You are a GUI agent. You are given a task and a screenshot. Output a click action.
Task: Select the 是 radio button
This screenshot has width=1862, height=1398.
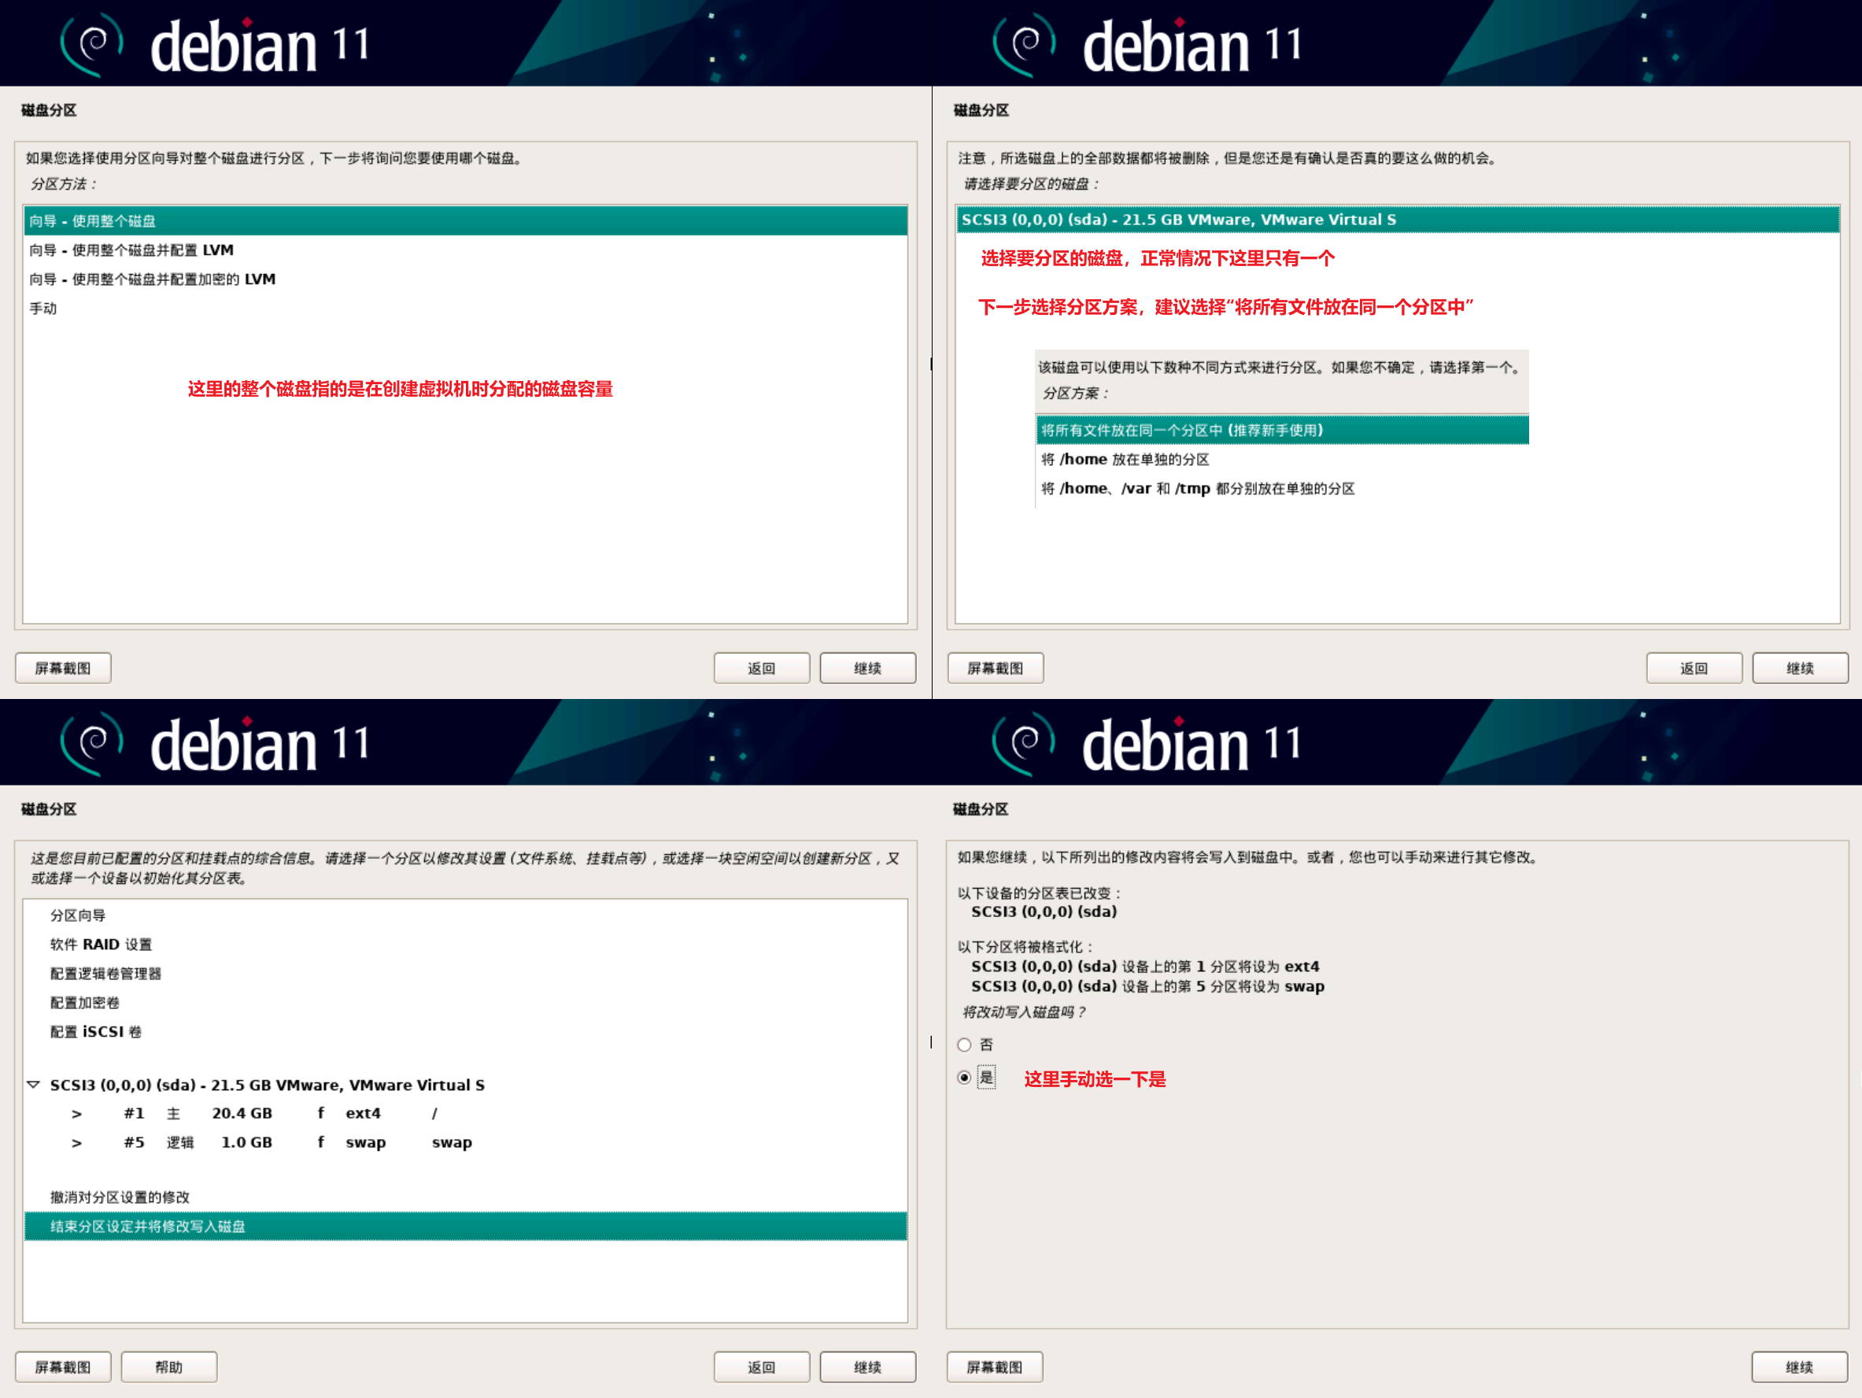tap(965, 1078)
